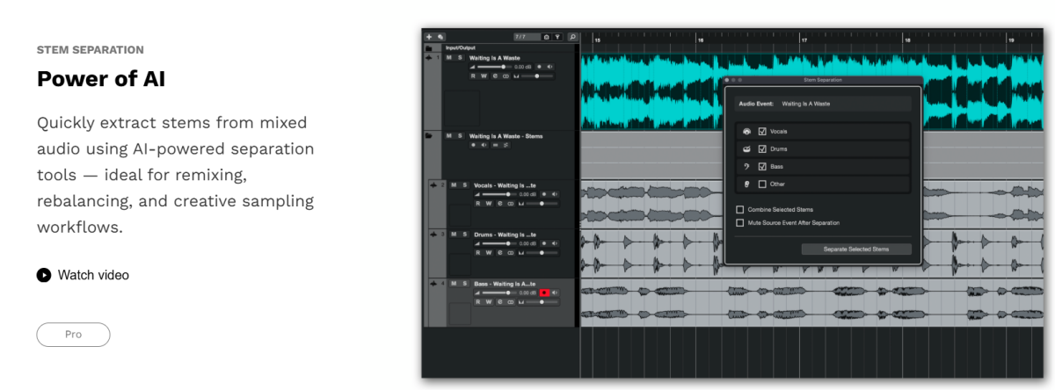Toggle monitor speaker icon on Stems folder track
Screen dimensions: 1055x390
(484, 145)
